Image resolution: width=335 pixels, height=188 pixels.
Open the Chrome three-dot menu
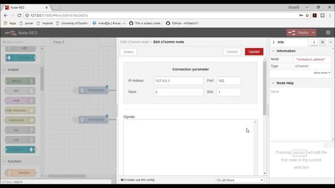pyautogui.click(x=330, y=15)
